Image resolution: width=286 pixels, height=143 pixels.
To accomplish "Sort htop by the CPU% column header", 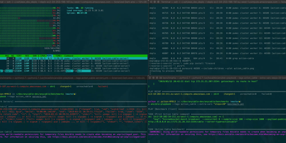I will coord(43,56).
